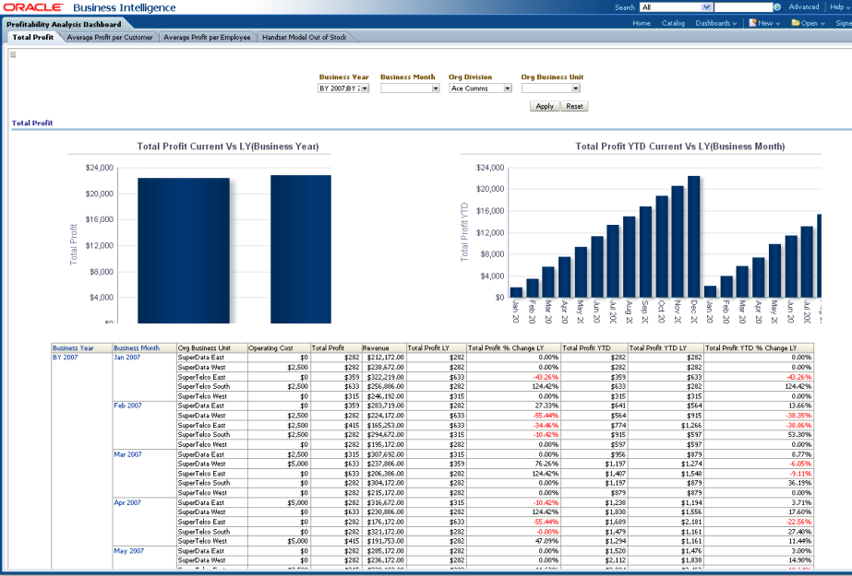
Task: Click inside the search text field
Action: (743, 7)
